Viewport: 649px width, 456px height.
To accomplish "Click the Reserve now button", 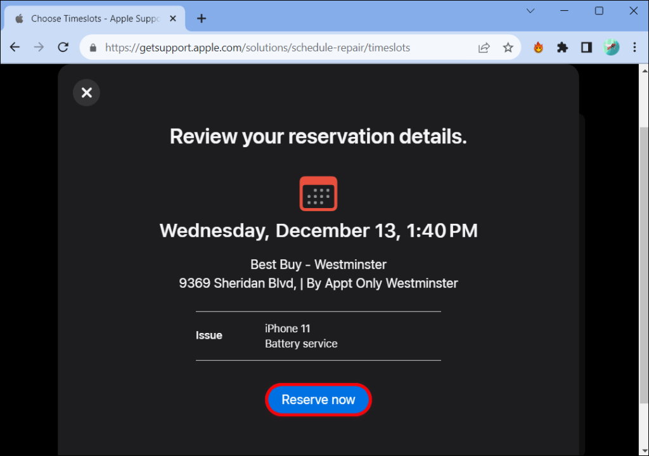I will coord(318,400).
